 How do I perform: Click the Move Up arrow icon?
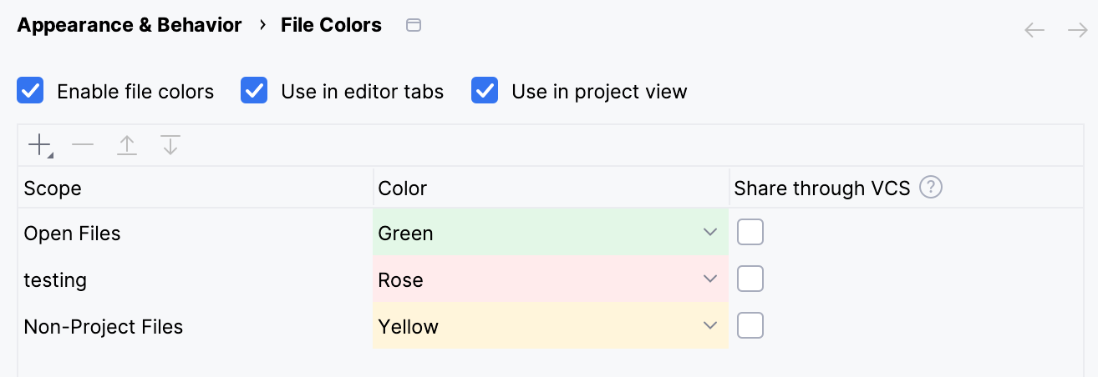[126, 146]
